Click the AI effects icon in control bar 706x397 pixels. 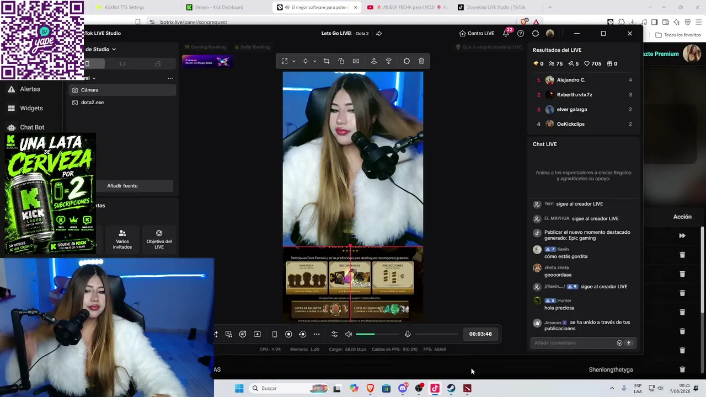click(243, 334)
